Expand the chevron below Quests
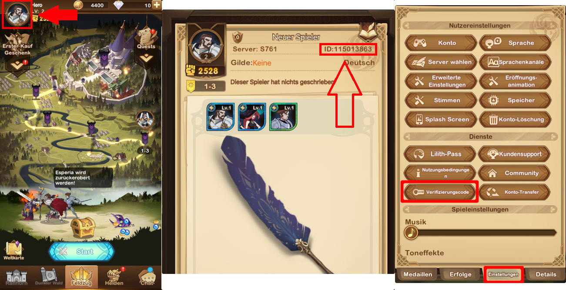 (x=146, y=57)
